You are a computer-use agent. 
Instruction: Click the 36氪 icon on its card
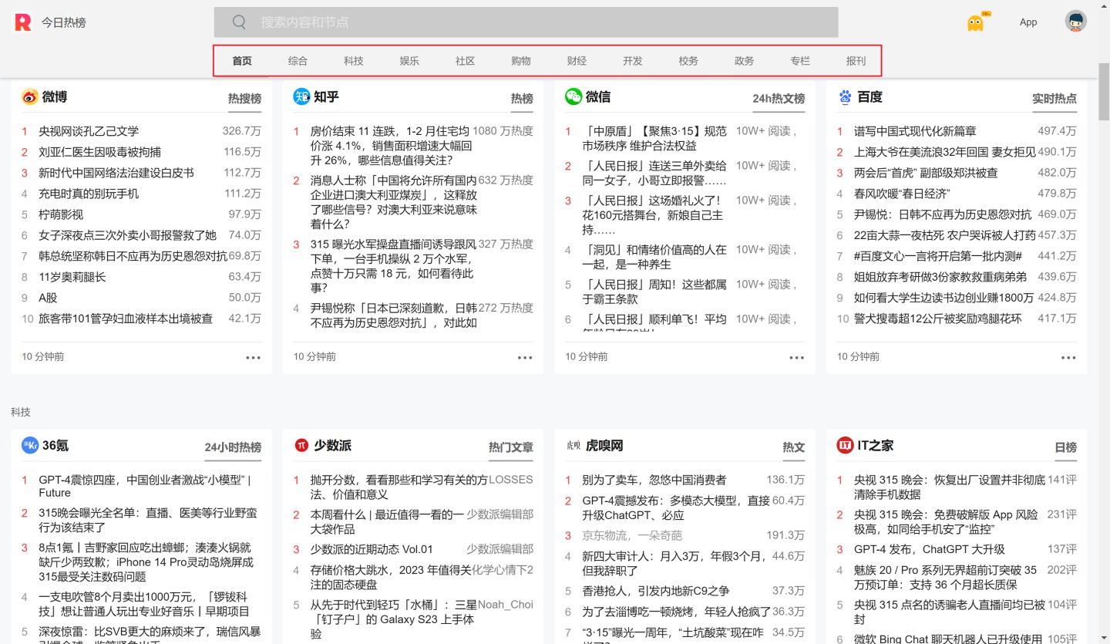[29, 446]
